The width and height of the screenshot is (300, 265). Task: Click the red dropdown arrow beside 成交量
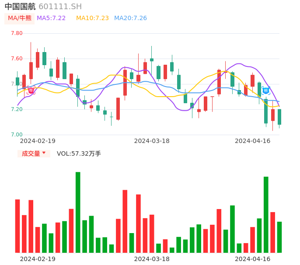point(44,153)
